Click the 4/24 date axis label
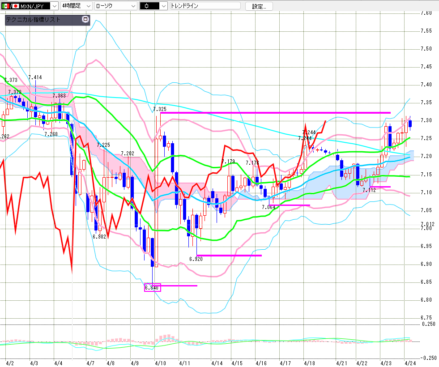Viewport: 439px width, 367px height. point(410,363)
